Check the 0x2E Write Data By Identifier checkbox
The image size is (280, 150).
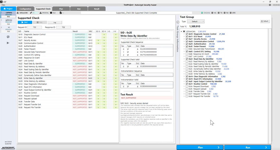click(187, 71)
